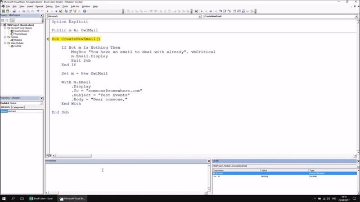The height and width of the screenshot is (202, 360).
Task: Collapse the VBAProject root node
Action: coord(2,25)
